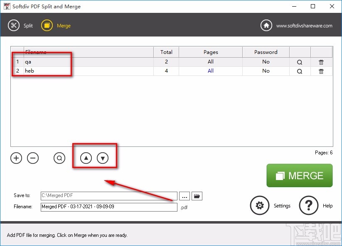The image size is (342, 246).
Task: Click row number 1
Action: pos(17,62)
